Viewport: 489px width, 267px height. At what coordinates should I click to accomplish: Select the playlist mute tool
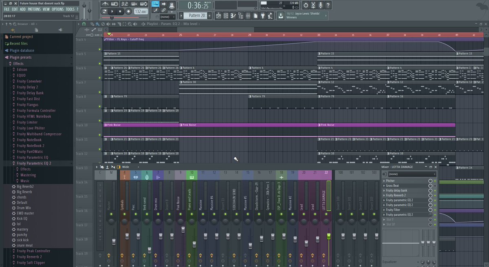[108, 24]
